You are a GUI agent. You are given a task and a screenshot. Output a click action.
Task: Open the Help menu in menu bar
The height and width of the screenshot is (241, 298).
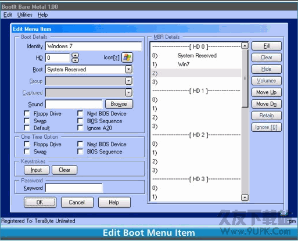(x=43, y=15)
